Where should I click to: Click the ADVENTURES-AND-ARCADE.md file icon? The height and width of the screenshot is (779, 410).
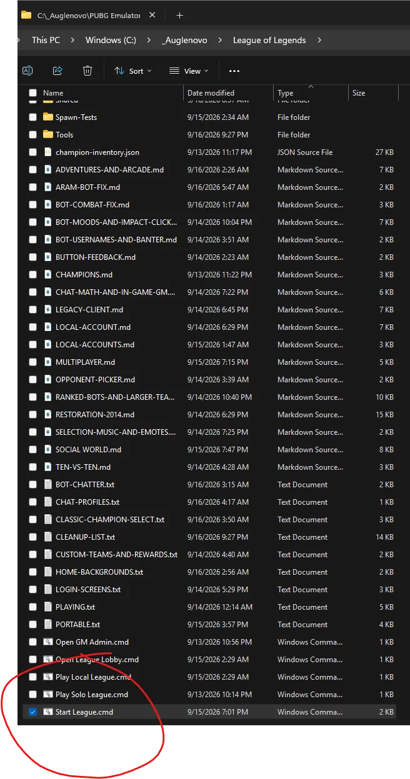pyautogui.click(x=48, y=169)
